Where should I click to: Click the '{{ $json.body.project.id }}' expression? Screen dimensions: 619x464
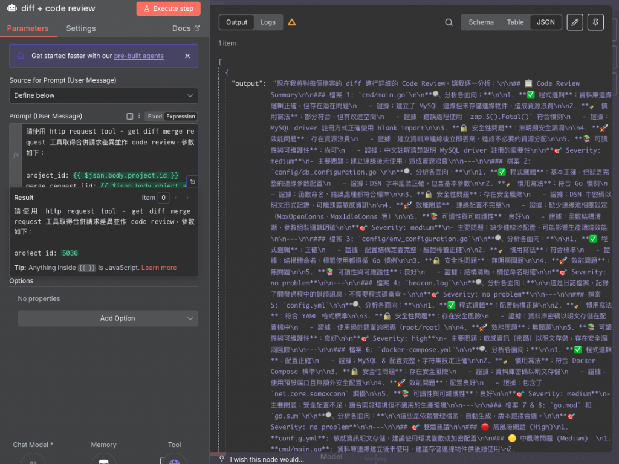click(x=126, y=175)
